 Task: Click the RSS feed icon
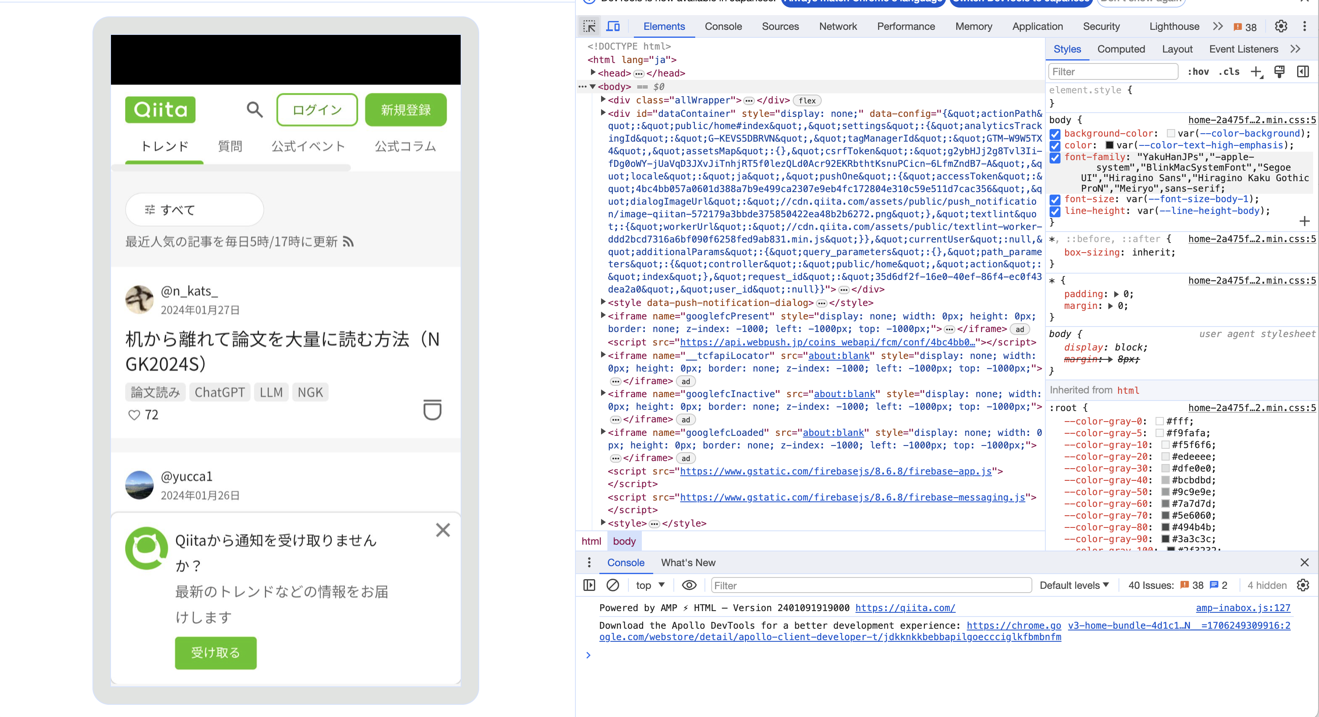coord(348,241)
